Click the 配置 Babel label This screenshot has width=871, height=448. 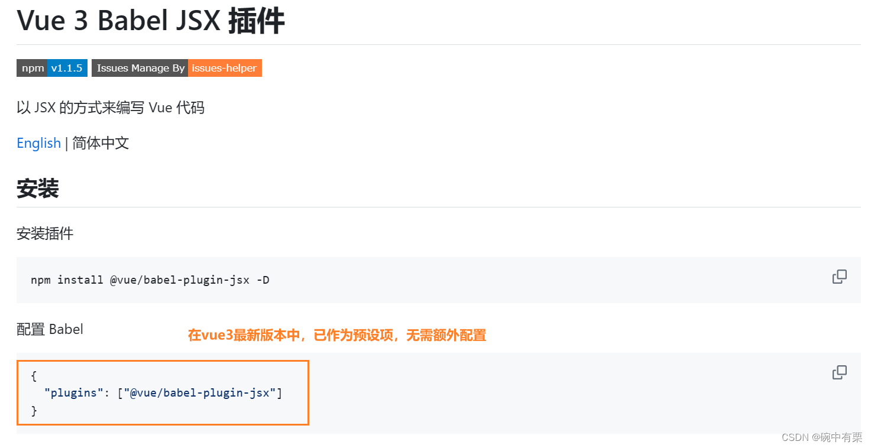click(x=50, y=329)
